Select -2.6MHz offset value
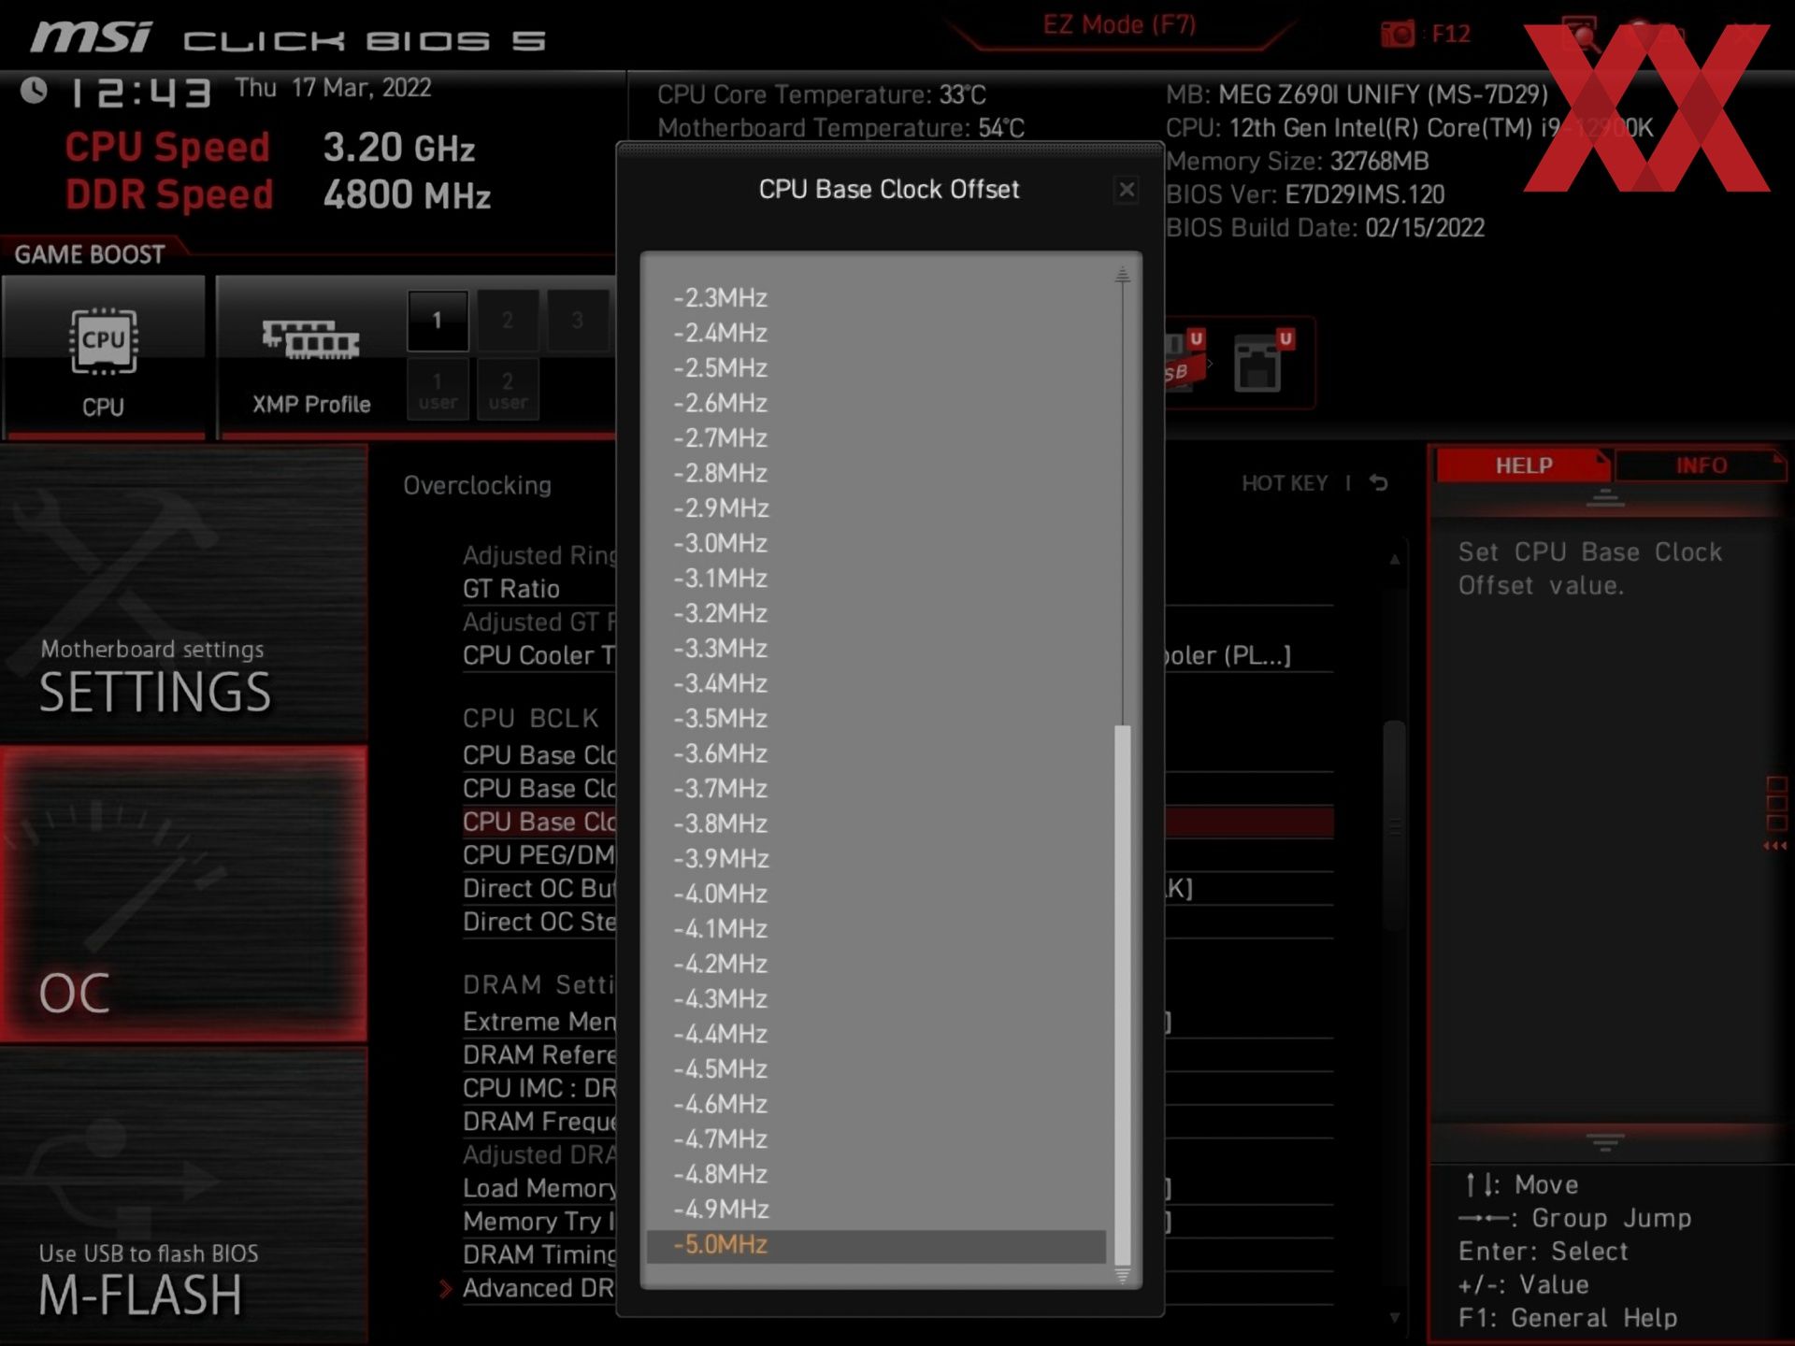This screenshot has height=1346, width=1795. 720,403
